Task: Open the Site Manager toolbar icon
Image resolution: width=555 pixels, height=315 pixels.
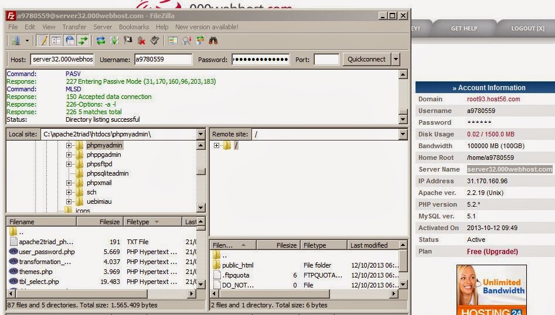Action: click(16, 40)
